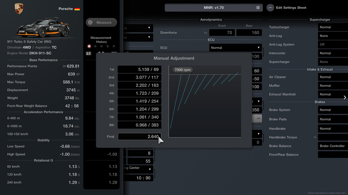Screen dimensions: 348x195
Task: Click the Engine Model DKH-911-SC text
Action: click(x=29, y=53)
